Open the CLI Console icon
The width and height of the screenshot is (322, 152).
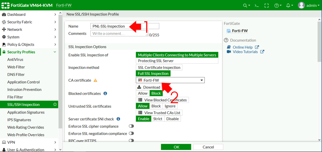click(256, 5)
